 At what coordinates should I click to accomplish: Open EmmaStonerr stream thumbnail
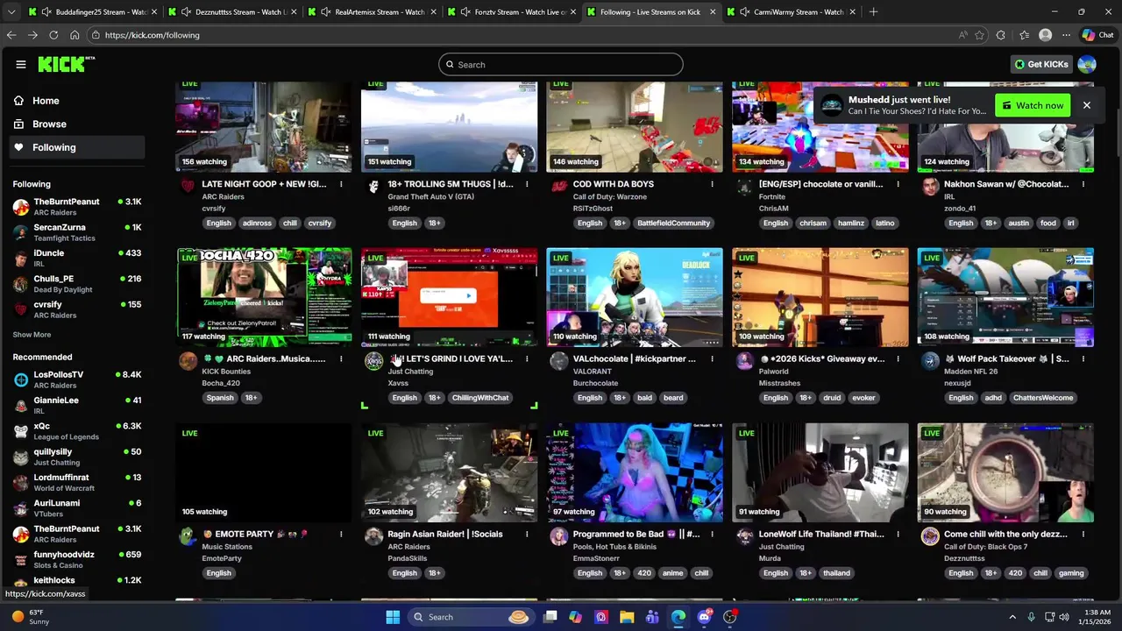635,472
